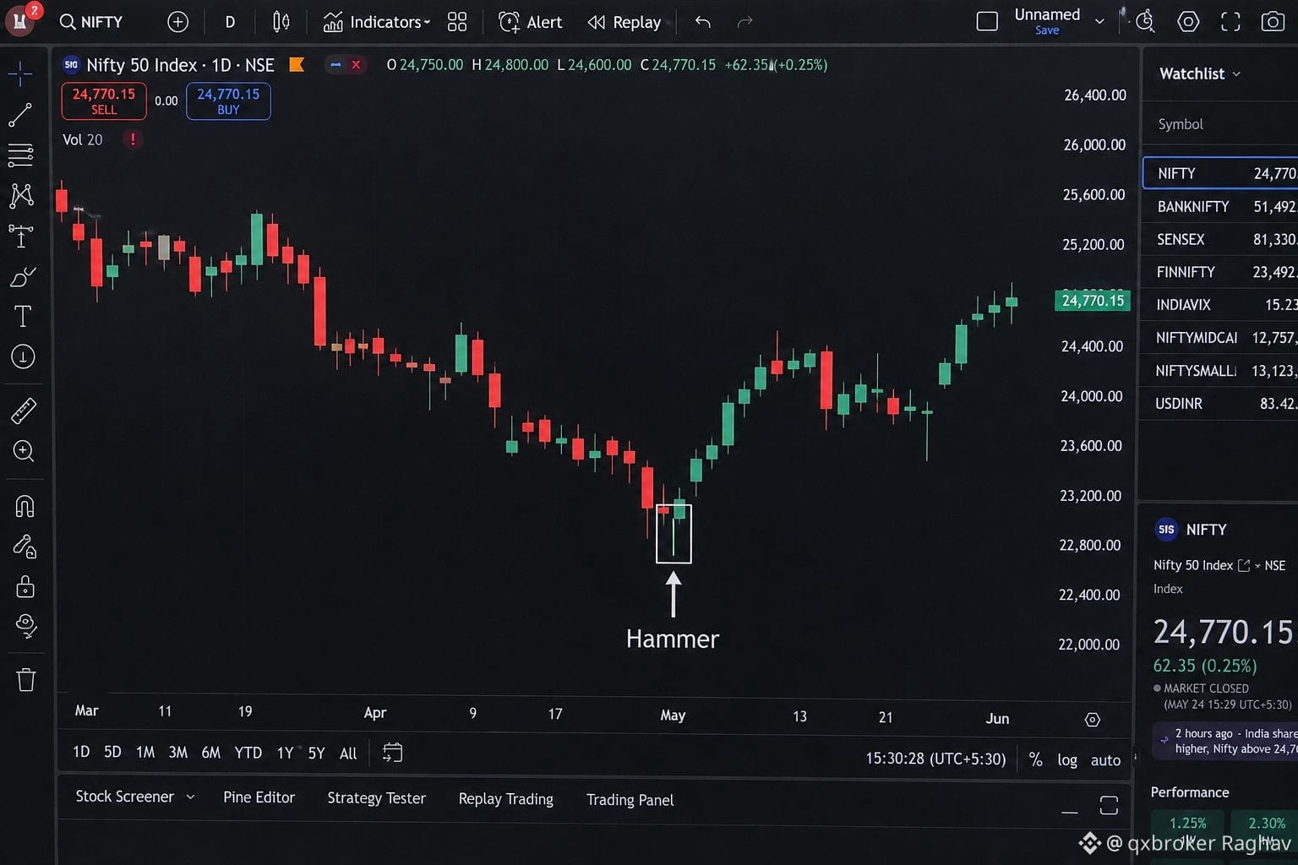Select the trend line drawing tool
The width and height of the screenshot is (1298, 865).
[21, 115]
